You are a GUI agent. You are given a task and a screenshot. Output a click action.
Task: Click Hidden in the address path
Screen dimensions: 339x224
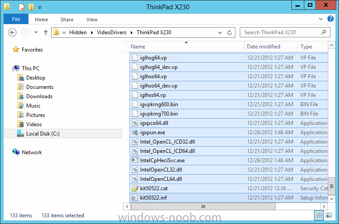point(78,32)
